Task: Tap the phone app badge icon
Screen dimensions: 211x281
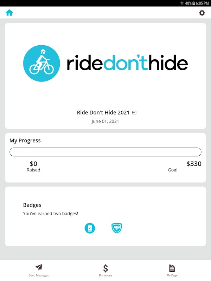Action: click(x=90, y=228)
